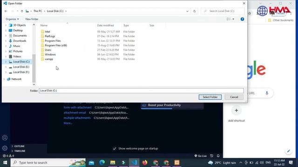Open VS Code Accounts icon
Screen dimensions: 298x167
tap(5, 138)
